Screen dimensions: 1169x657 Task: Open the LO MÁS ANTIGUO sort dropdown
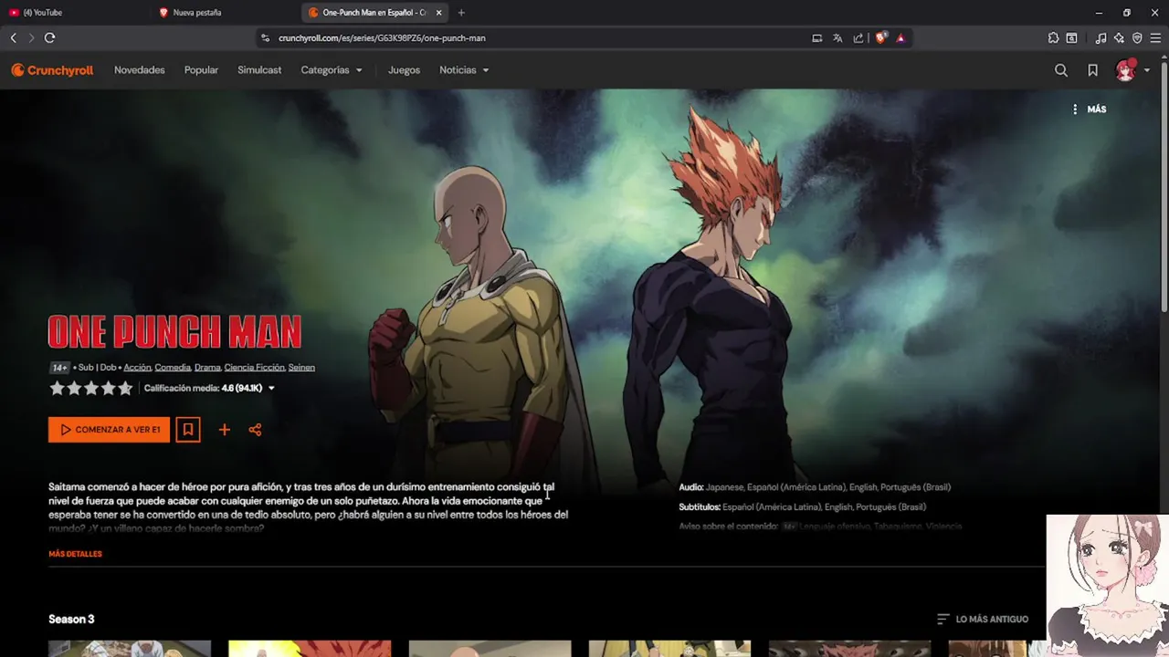983,620
